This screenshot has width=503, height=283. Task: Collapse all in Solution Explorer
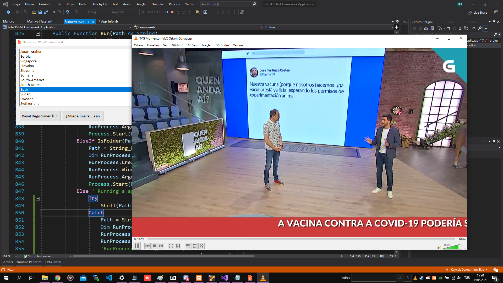click(x=460, y=28)
